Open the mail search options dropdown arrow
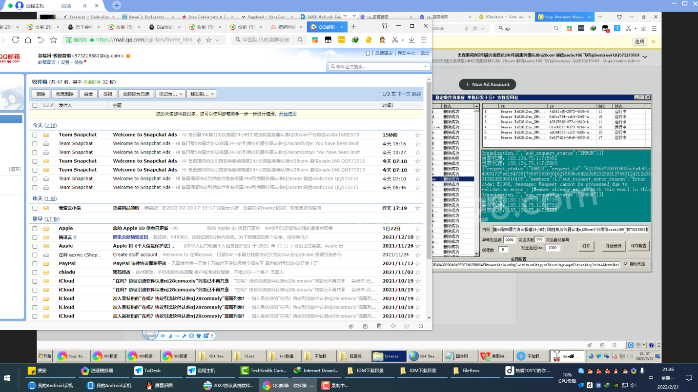The image size is (698, 392). [x=425, y=67]
